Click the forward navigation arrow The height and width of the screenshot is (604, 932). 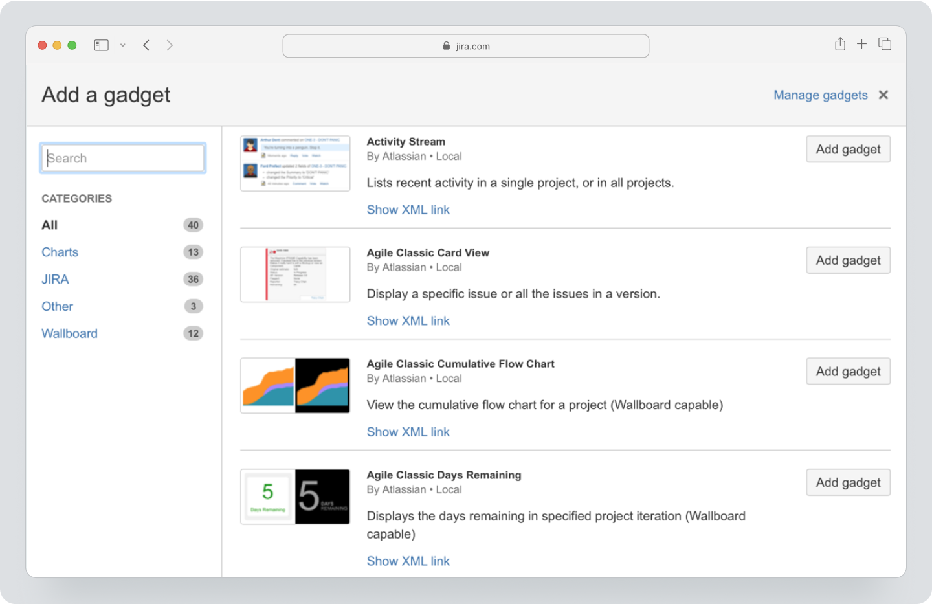(x=170, y=45)
